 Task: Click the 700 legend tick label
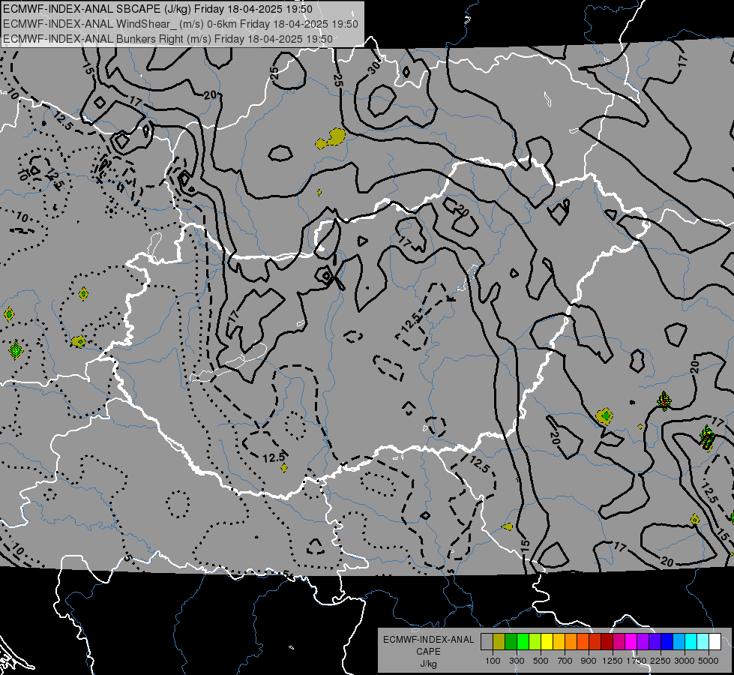coord(565,661)
